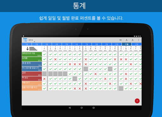The image size is (162, 117).
Task: Click the upload/export icon in toolbar
Action: pos(133,40)
